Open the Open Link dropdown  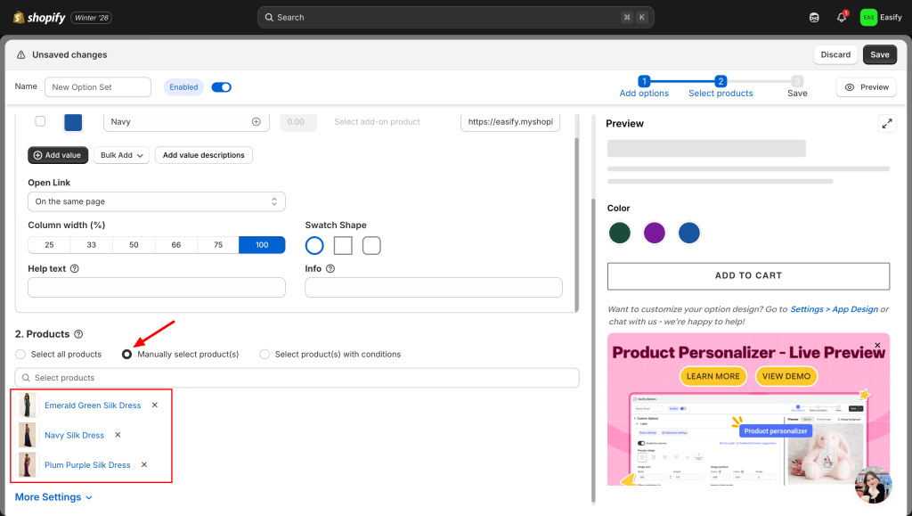(156, 202)
